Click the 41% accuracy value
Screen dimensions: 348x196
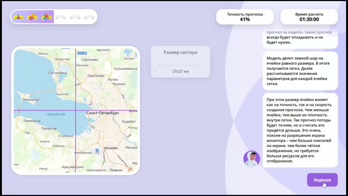click(x=245, y=19)
